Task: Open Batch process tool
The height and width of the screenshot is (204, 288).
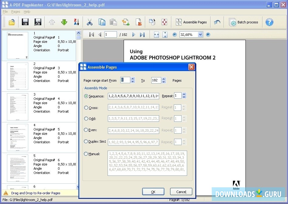Action: 244,22
